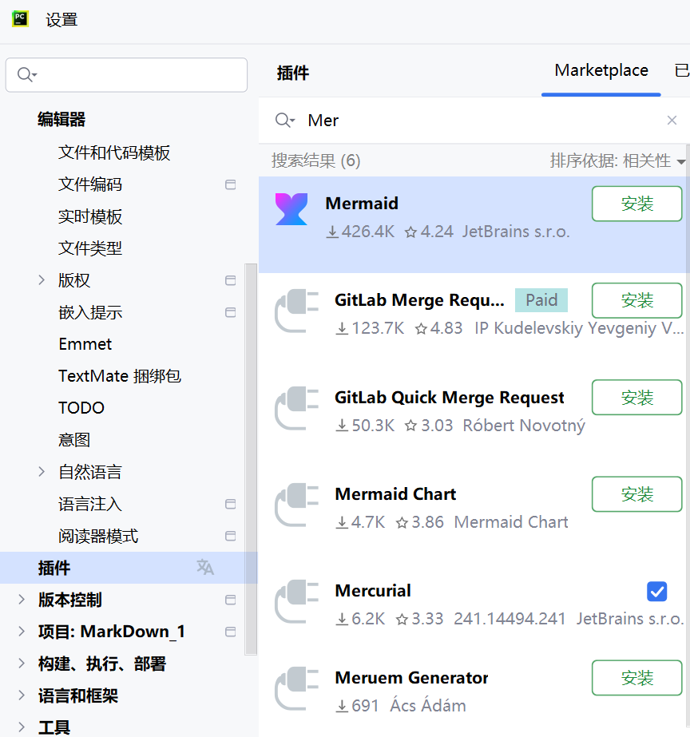
Task: Click the Mermaid Chart plugin title
Action: 395,494
